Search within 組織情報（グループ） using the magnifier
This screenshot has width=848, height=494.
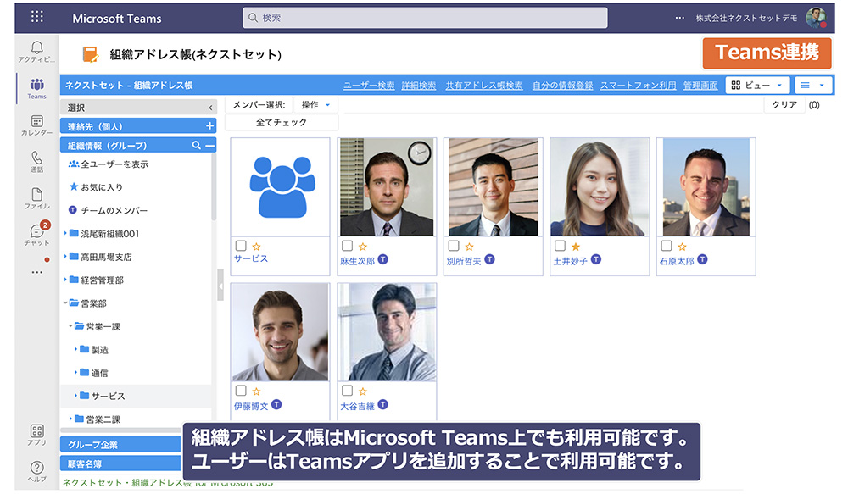pos(197,145)
